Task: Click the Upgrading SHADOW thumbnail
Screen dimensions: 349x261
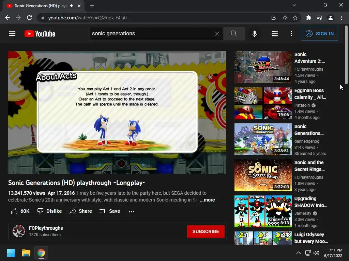Action: 263,211
